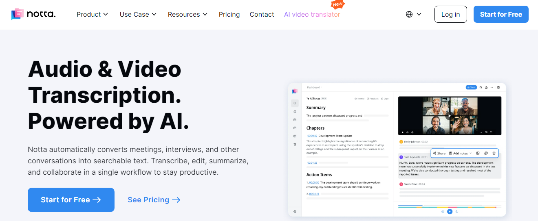Click the delete trash icon in floating toolbar
The image size is (538, 221).
tap(494, 153)
